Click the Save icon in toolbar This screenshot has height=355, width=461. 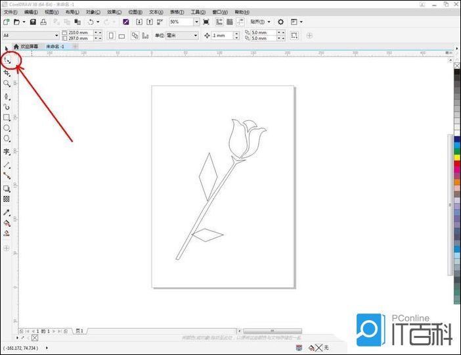(33, 22)
